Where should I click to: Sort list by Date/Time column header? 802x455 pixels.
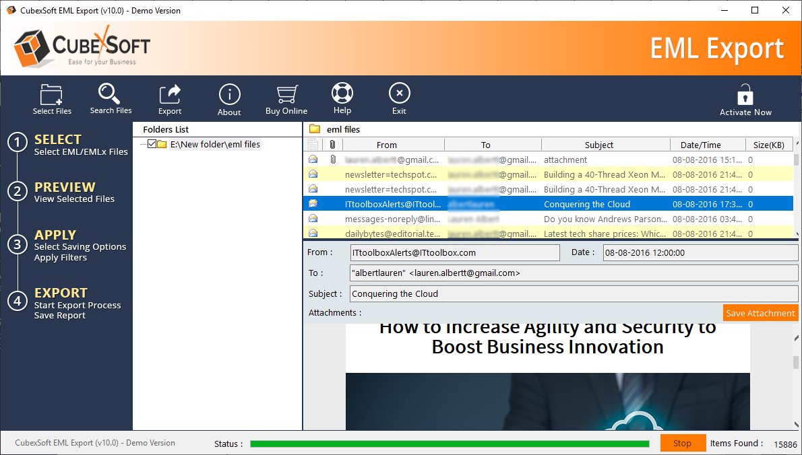(x=700, y=145)
